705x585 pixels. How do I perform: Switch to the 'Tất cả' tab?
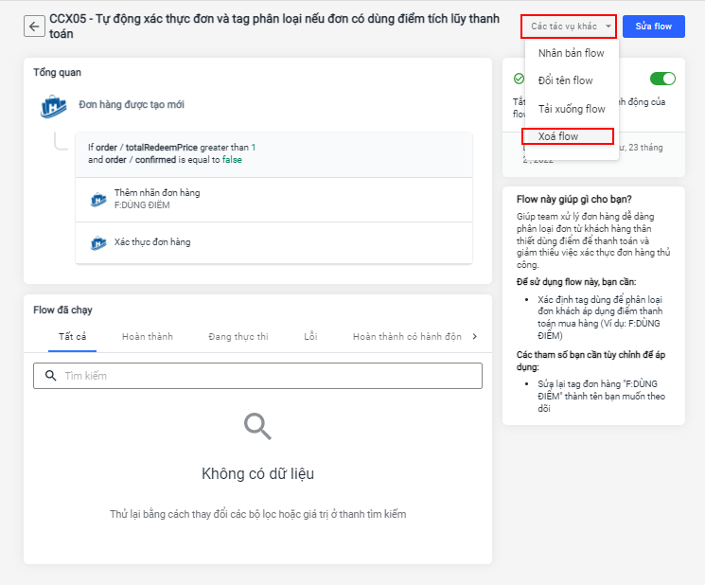pyautogui.click(x=72, y=336)
